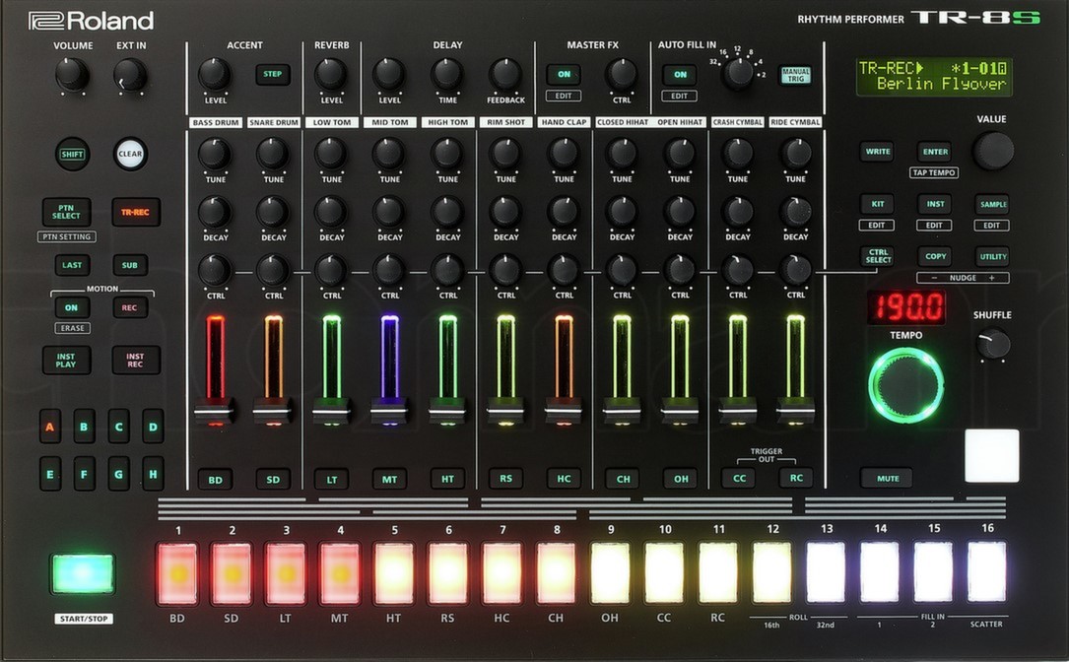Toggle the MOTION ON button
Screen dimensions: 1069x662
click(72, 307)
